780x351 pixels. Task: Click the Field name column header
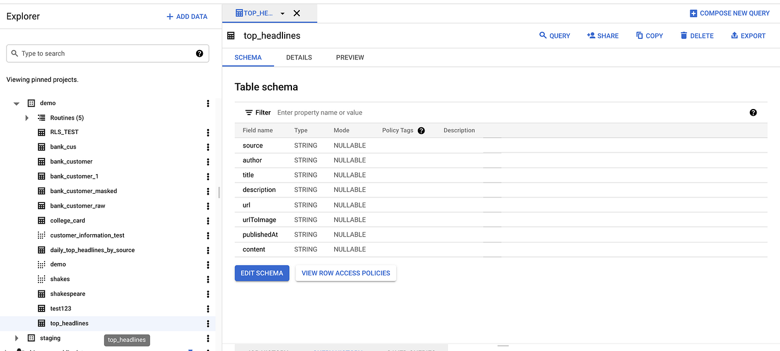(257, 130)
